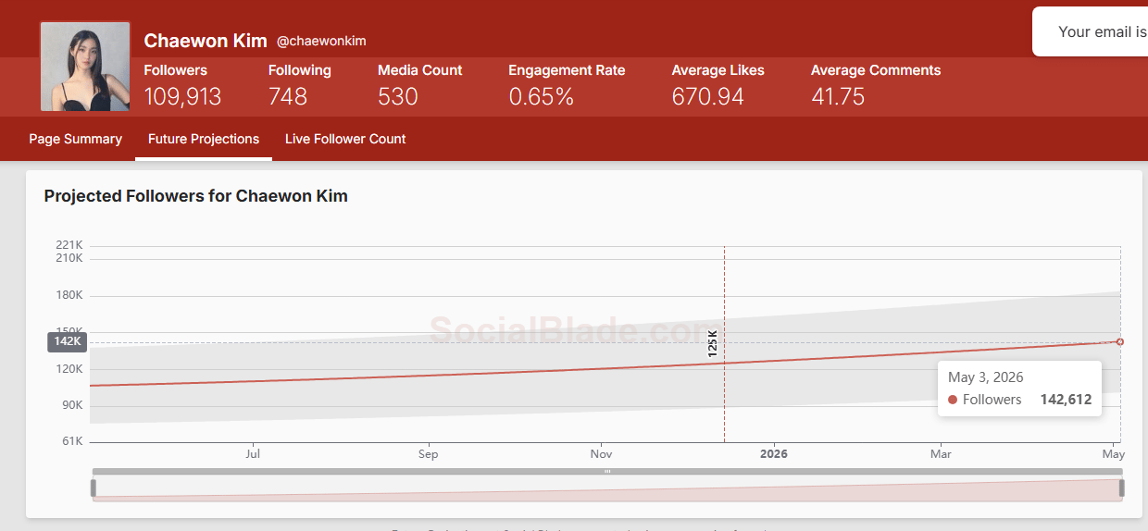1148x531 pixels.
Task: Click the Your email is notification popup
Action: click(x=1091, y=31)
